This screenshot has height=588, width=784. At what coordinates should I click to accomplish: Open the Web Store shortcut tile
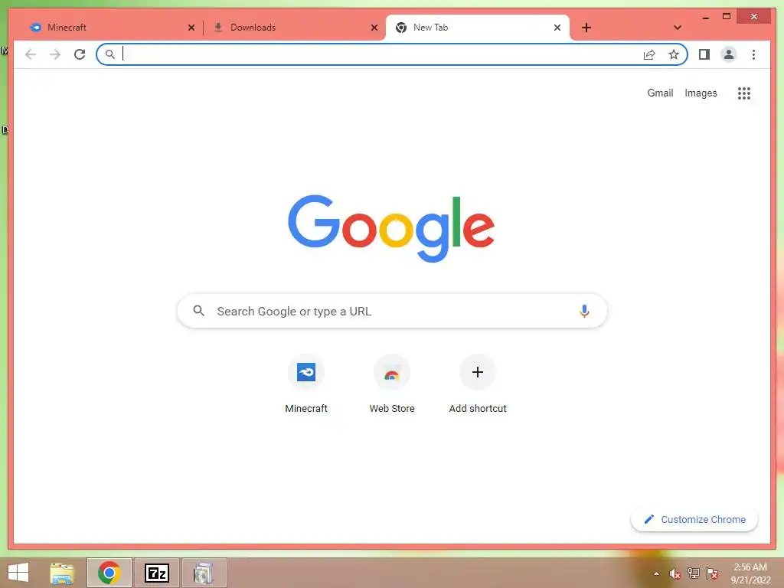[x=392, y=384]
